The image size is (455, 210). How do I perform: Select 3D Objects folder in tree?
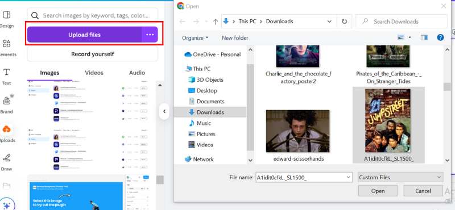coord(206,79)
